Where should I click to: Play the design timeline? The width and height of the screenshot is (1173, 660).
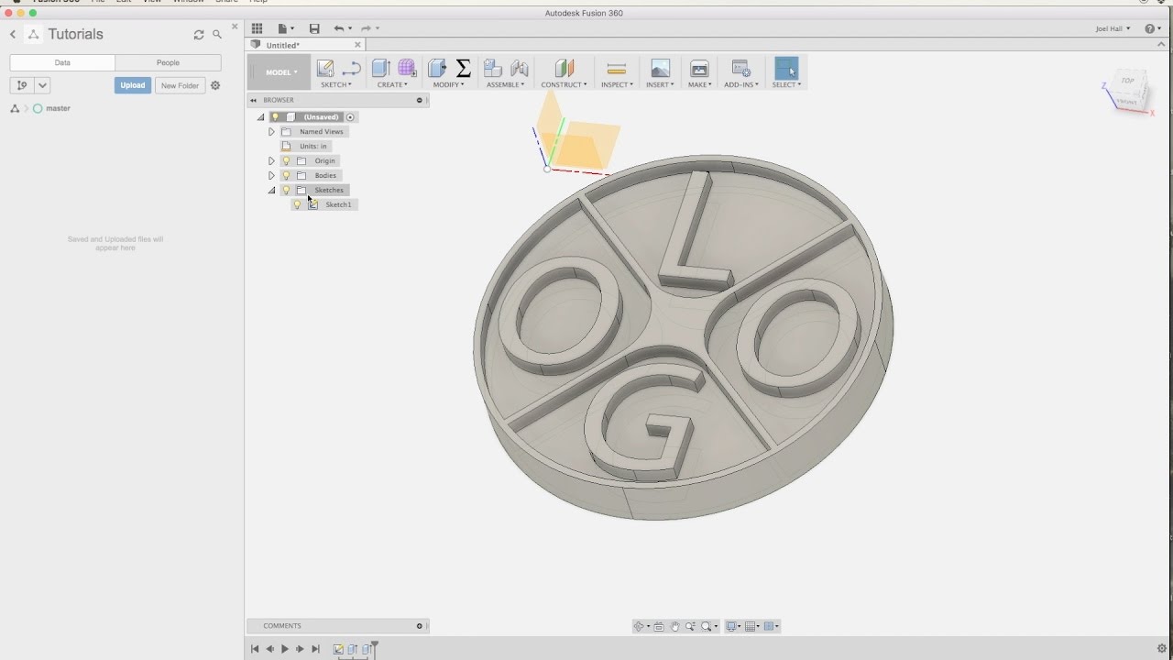point(285,649)
